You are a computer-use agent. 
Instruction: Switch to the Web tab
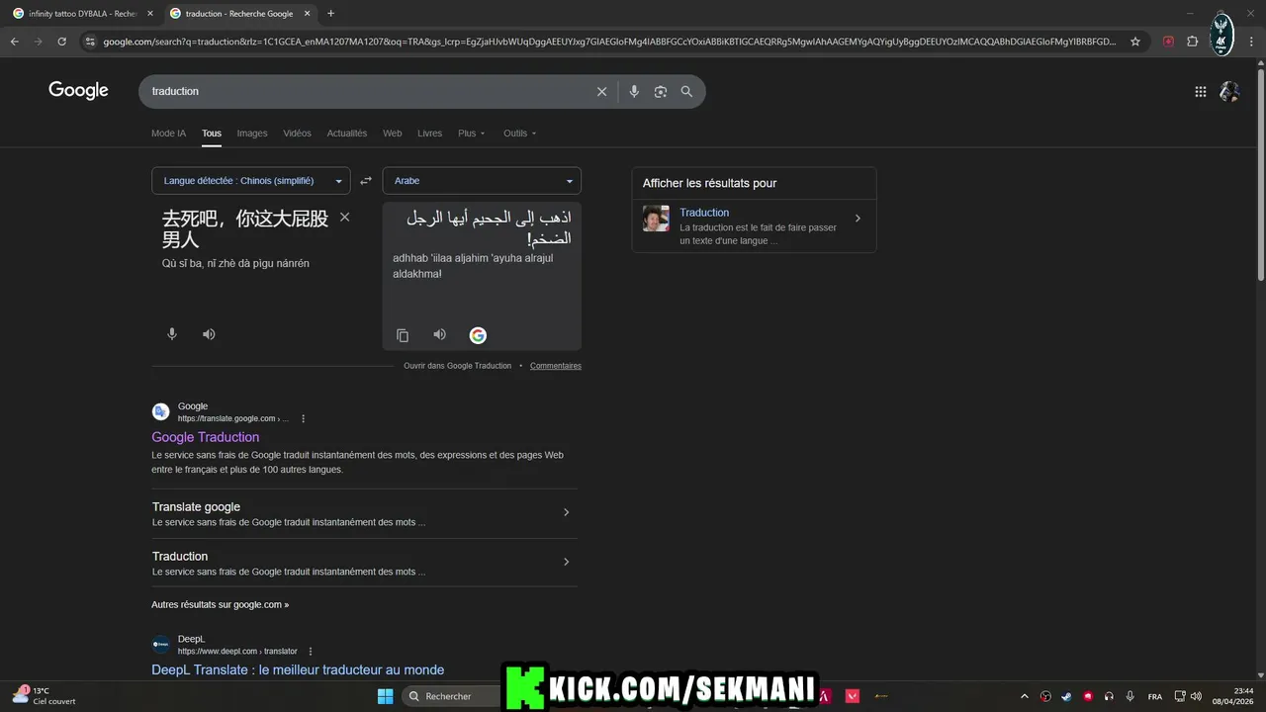(x=393, y=133)
